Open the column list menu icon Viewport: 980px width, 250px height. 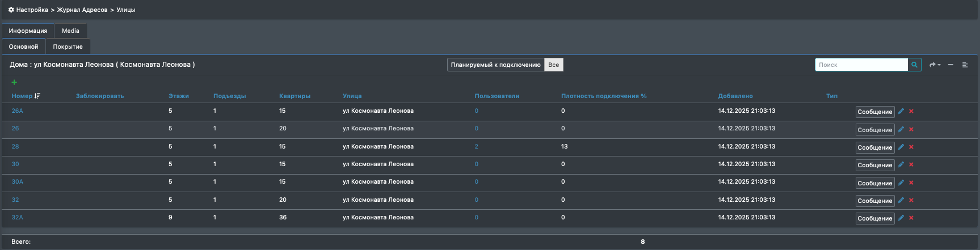pos(965,65)
